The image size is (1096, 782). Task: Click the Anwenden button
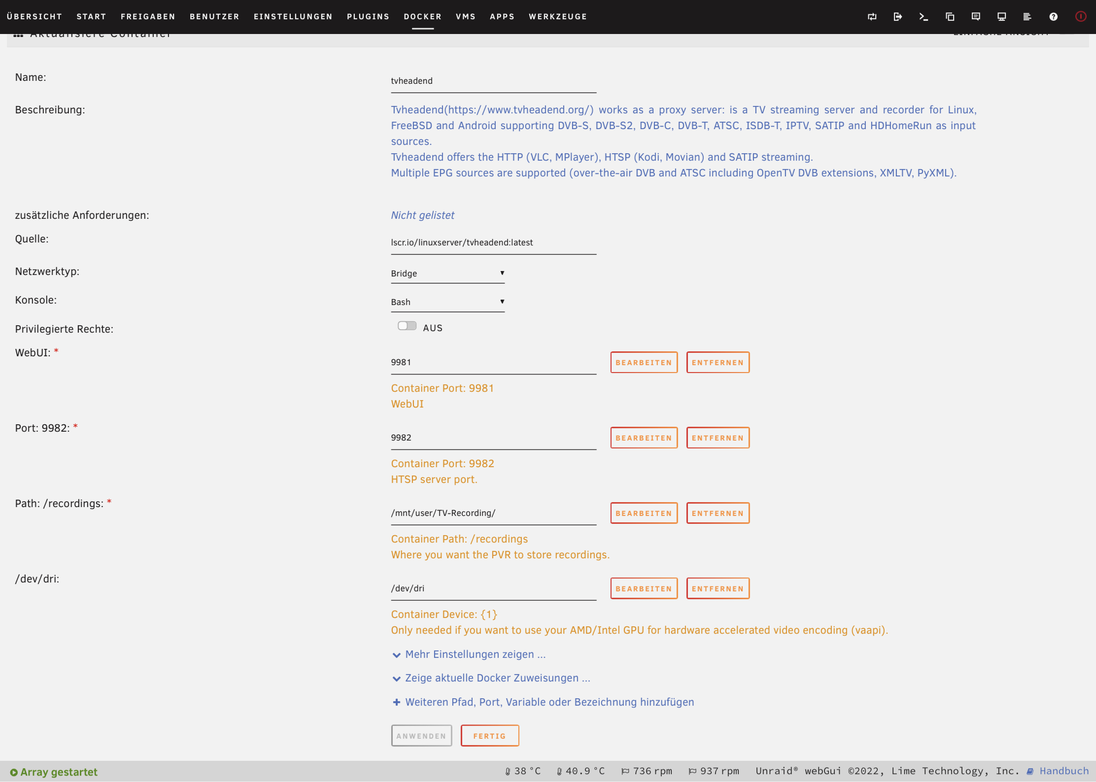422,736
